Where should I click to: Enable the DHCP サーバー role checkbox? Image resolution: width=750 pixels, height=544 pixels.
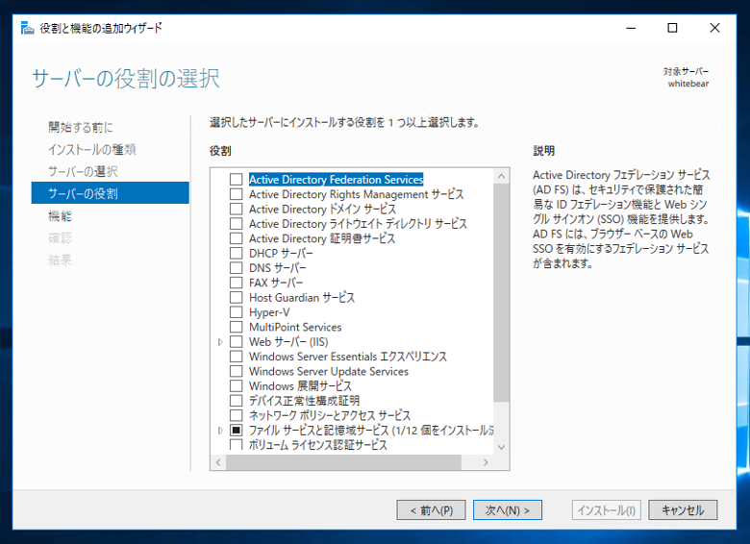[x=236, y=253]
